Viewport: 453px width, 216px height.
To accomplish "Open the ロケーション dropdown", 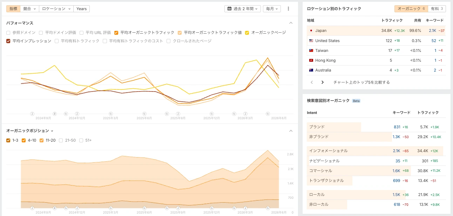I will point(56,9).
